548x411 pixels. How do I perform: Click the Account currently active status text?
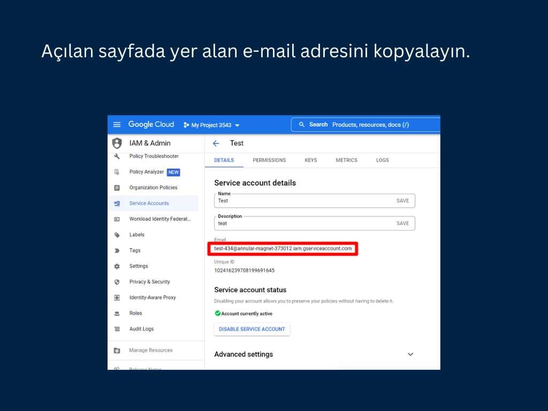click(x=247, y=314)
